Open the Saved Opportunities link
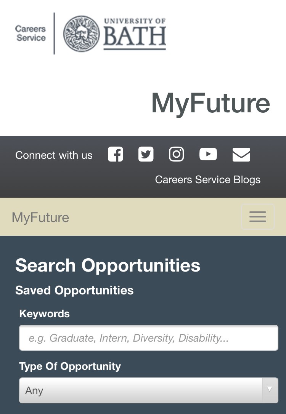 74,290
